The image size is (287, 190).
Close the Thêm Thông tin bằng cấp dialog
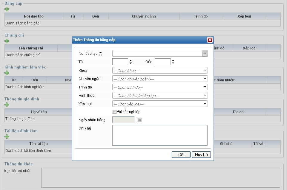click(210, 40)
